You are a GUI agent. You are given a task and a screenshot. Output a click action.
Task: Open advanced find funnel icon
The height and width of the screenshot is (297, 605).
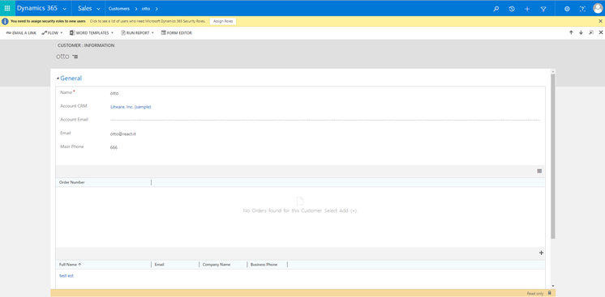(x=543, y=8)
